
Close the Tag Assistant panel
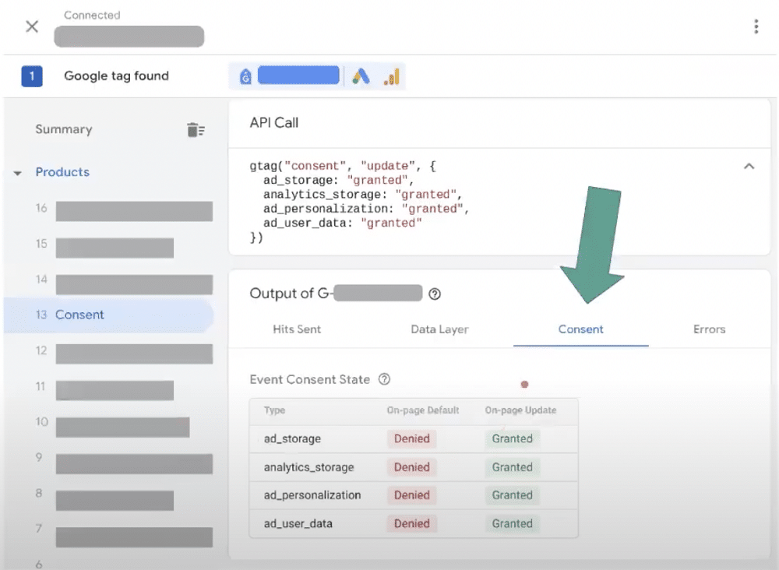[31, 26]
